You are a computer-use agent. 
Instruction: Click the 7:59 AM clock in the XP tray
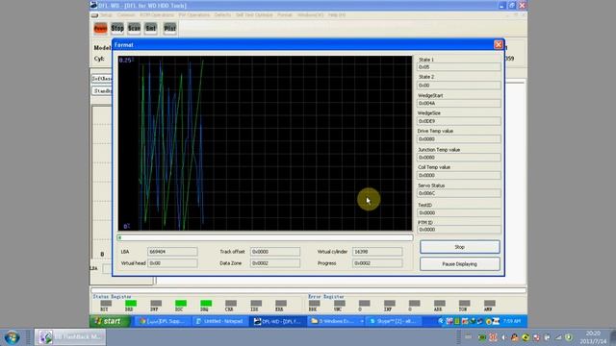(x=512, y=321)
